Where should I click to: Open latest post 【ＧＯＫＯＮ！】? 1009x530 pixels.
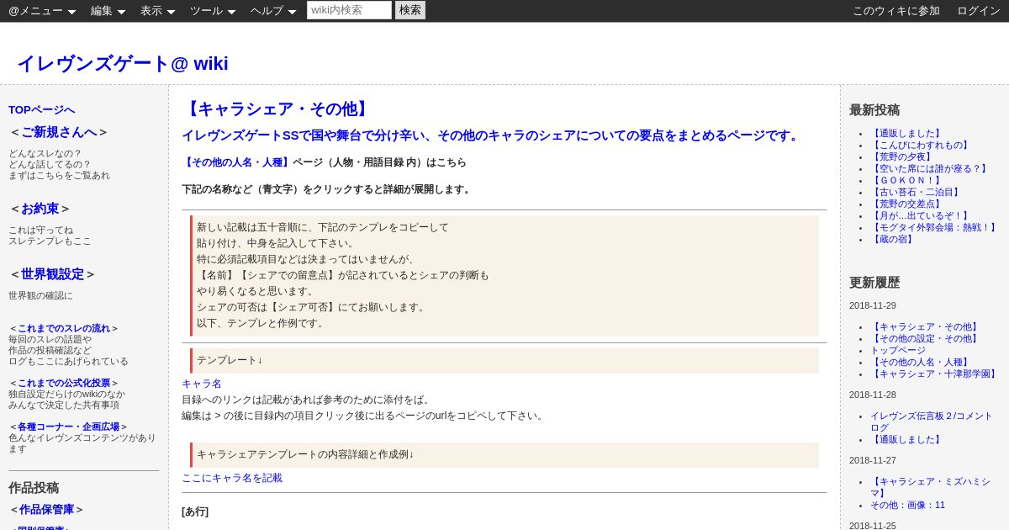pyautogui.click(x=907, y=180)
